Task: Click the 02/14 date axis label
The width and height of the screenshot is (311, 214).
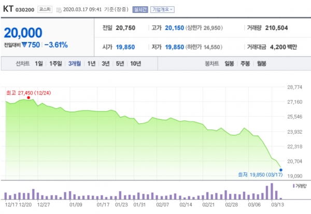Action: coord(186,205)
